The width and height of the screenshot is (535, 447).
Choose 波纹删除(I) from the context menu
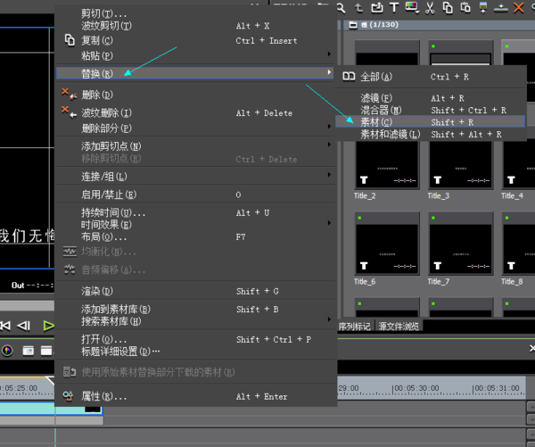(195, 112)
